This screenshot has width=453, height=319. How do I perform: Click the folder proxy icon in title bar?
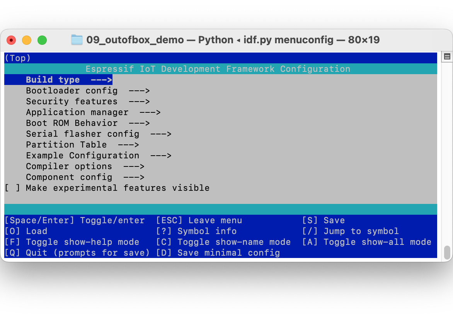pos(77,40)
